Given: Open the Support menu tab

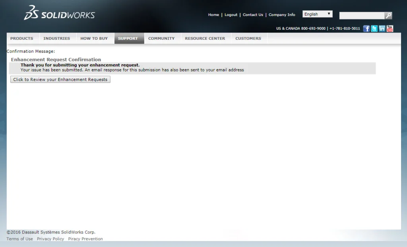Looking at the screenshot, I should (128, 39).
